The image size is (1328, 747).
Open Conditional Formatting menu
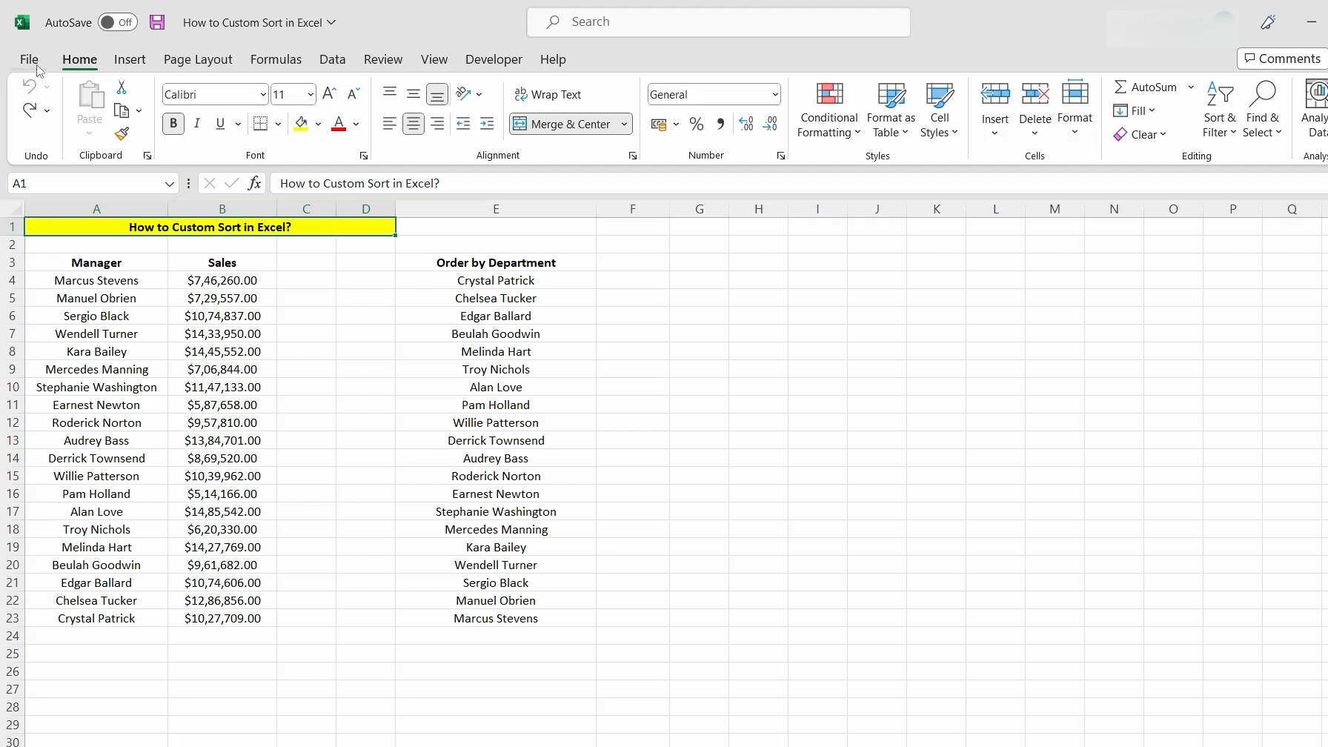(829, 110)
